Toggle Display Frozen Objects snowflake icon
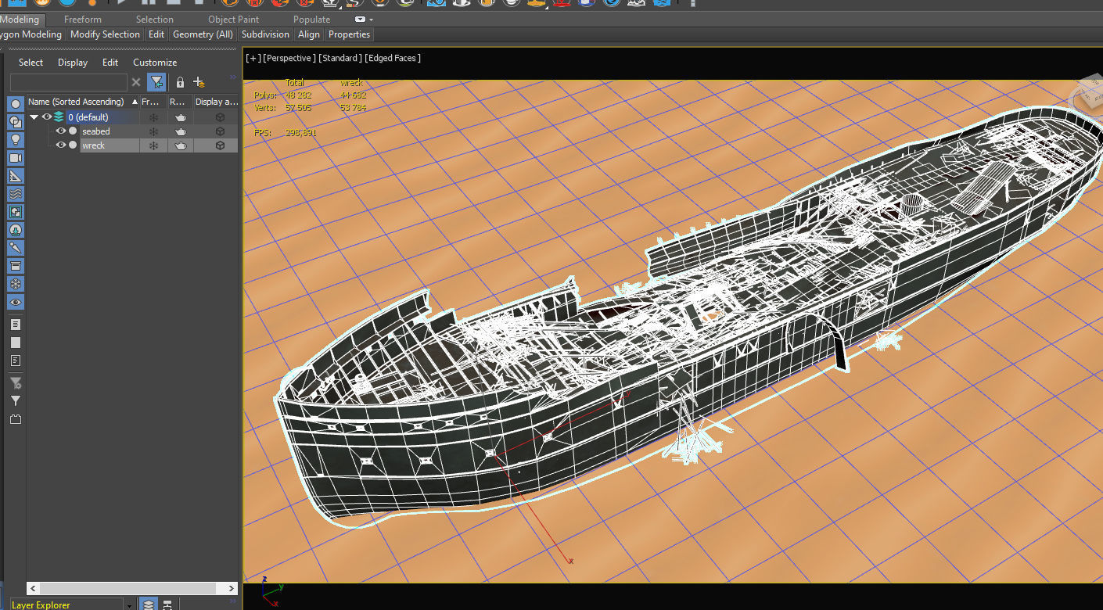The width and height of the screenshot is (1103, 610). click(16, 284)
